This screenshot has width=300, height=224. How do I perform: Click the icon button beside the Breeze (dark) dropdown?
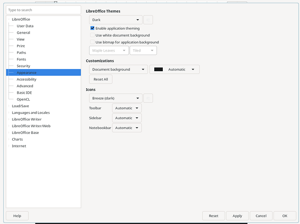coord(148,98)
